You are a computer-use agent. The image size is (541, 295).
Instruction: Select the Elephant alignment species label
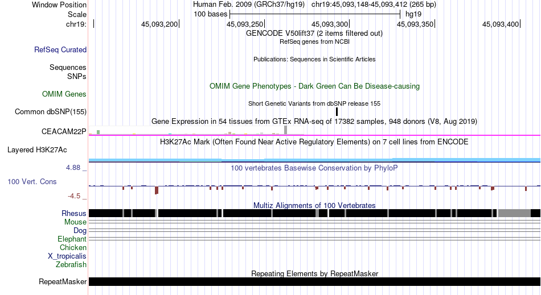coord(72,239)
